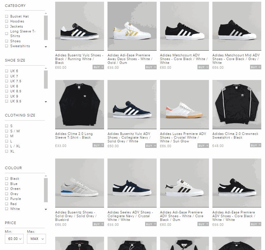Check clothing size S / M
Image resolution: width=265 pixels, height=250 pixels.
tap(7, 131)
